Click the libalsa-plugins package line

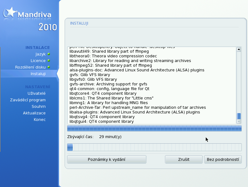tap(135, 112)
